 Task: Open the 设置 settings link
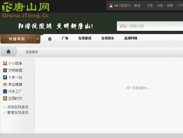150,5
